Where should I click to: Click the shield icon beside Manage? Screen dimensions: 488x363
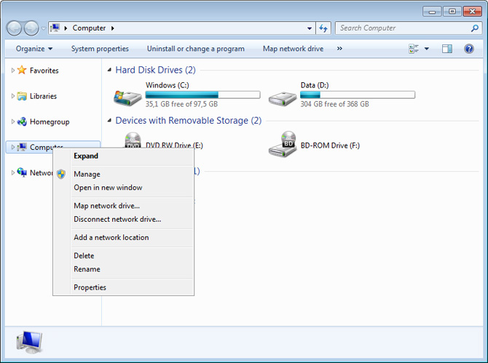pyautogui.click(x=61, y=175)
